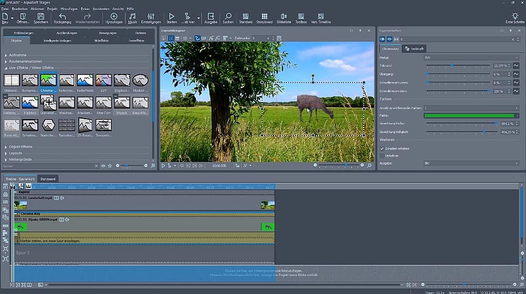Select the Alpaka GREEN.mp4 clip thumbnail
The image size is (526, 294).
[21, 227]
